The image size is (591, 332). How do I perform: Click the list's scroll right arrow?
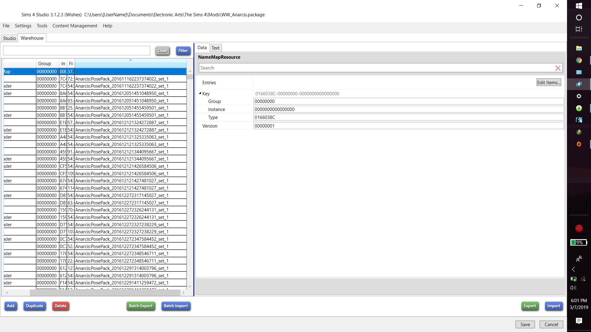(183, 293)
